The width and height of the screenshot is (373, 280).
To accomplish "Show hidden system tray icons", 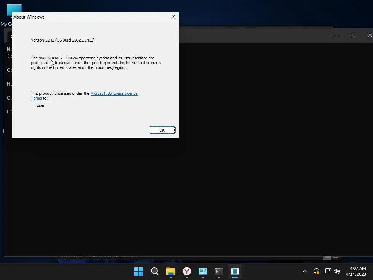I will 305,271.
